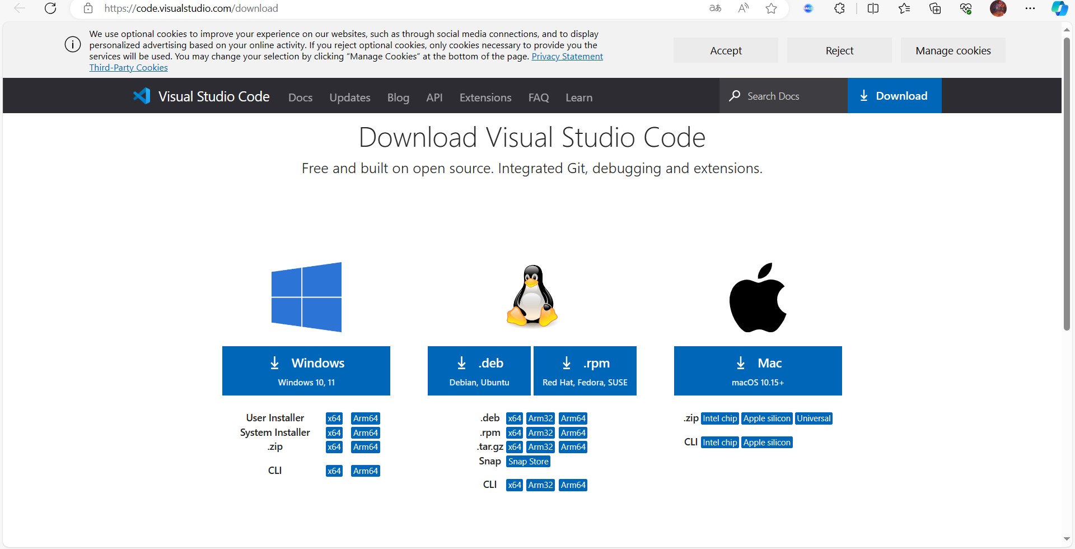Open the browser extensions puzzle icon
1075x549 pixels.
click(x=839, y=8)
